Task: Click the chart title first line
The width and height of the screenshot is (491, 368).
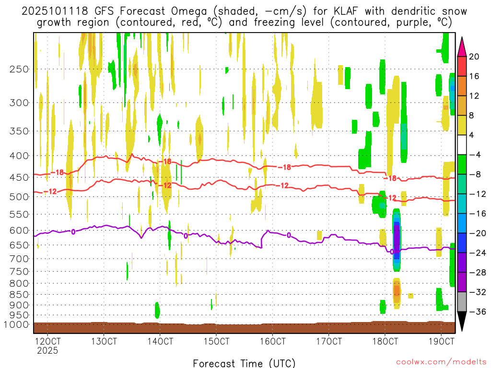Action: coord(244,11)
